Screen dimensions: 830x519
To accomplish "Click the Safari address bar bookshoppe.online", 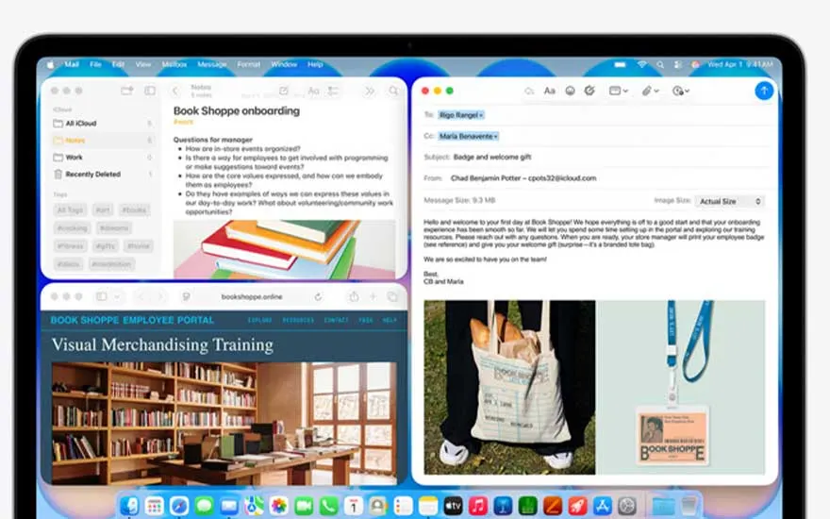I will point(252,297).
